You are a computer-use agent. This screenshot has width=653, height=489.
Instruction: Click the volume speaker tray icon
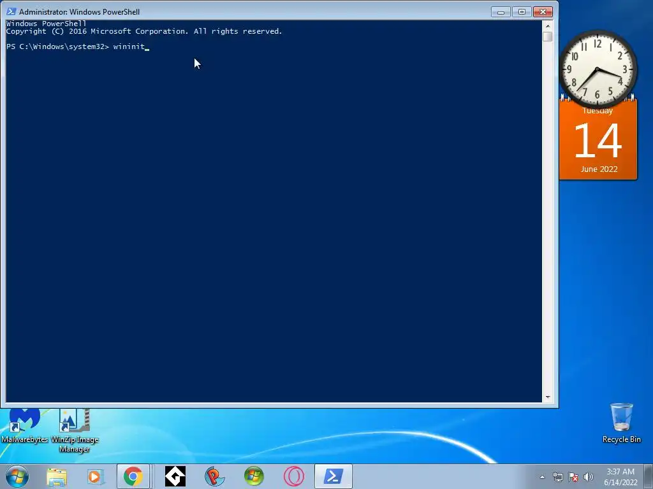click(588, 477)
